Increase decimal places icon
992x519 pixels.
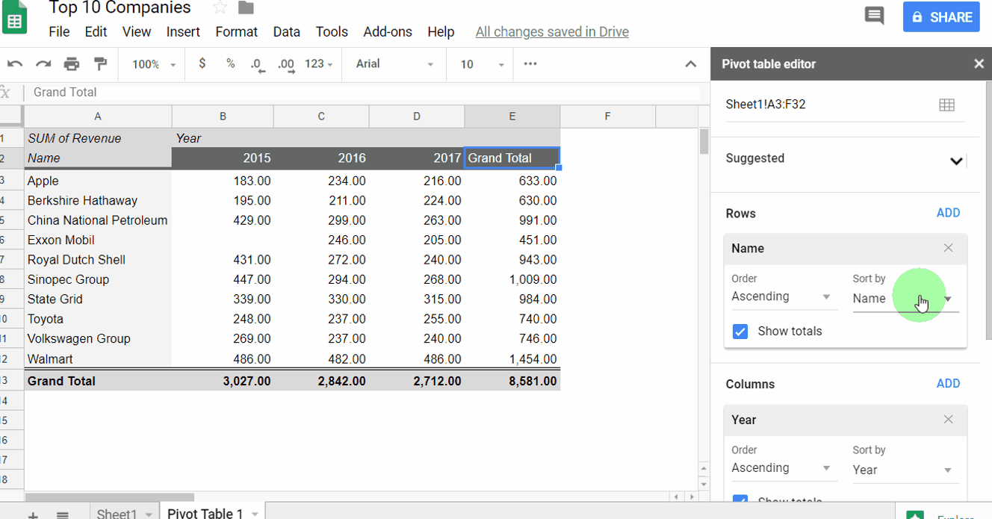[x=286, y=64]
